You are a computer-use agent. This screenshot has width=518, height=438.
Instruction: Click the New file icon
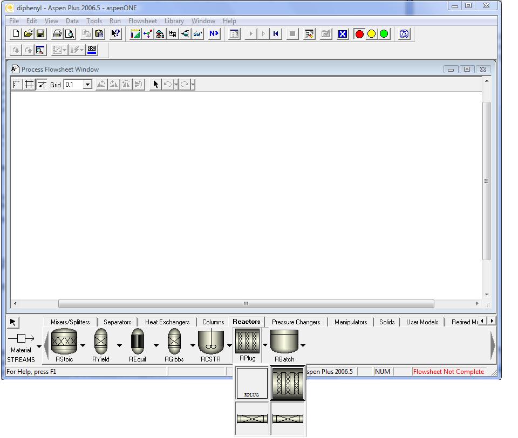point(16,33)
